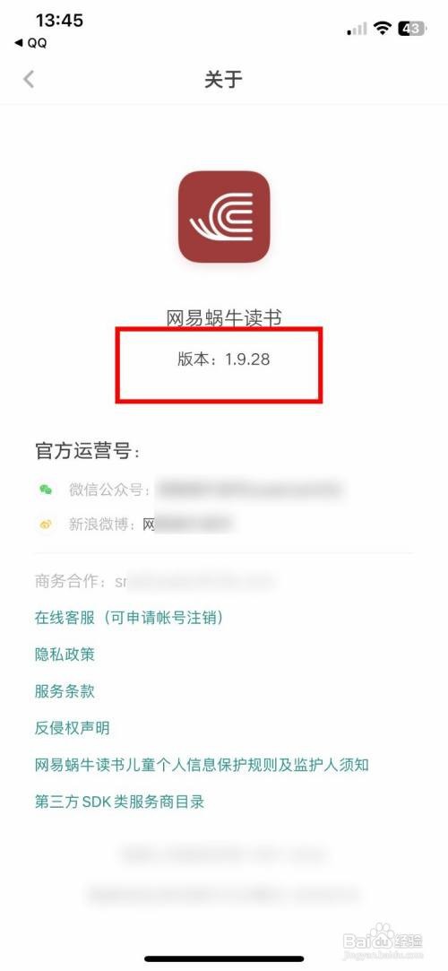Tap the NetEase Snail Reading app logo

coord(224,216)
